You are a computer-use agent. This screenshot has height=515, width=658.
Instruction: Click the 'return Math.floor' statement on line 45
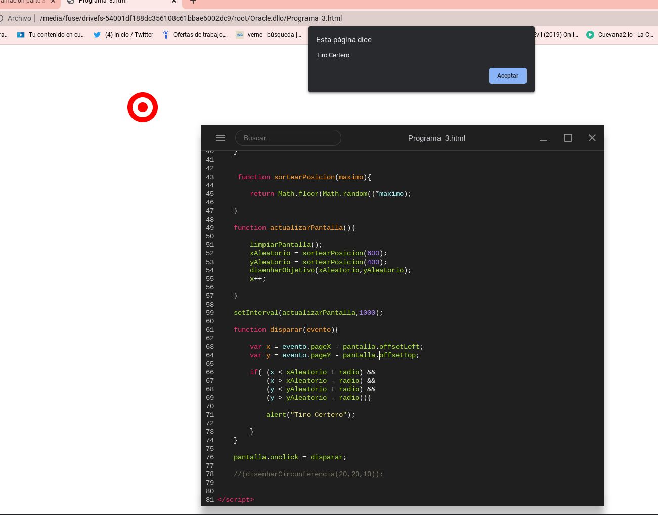coord(331,194)
